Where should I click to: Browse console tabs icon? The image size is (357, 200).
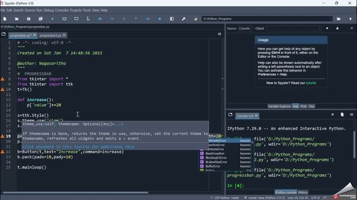[230, 114]
